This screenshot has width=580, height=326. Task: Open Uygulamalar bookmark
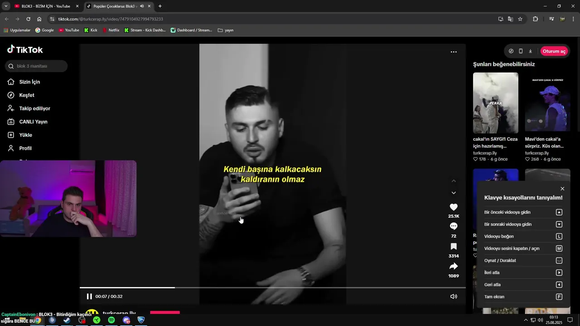pyautogui.click(x=17, y=30)
